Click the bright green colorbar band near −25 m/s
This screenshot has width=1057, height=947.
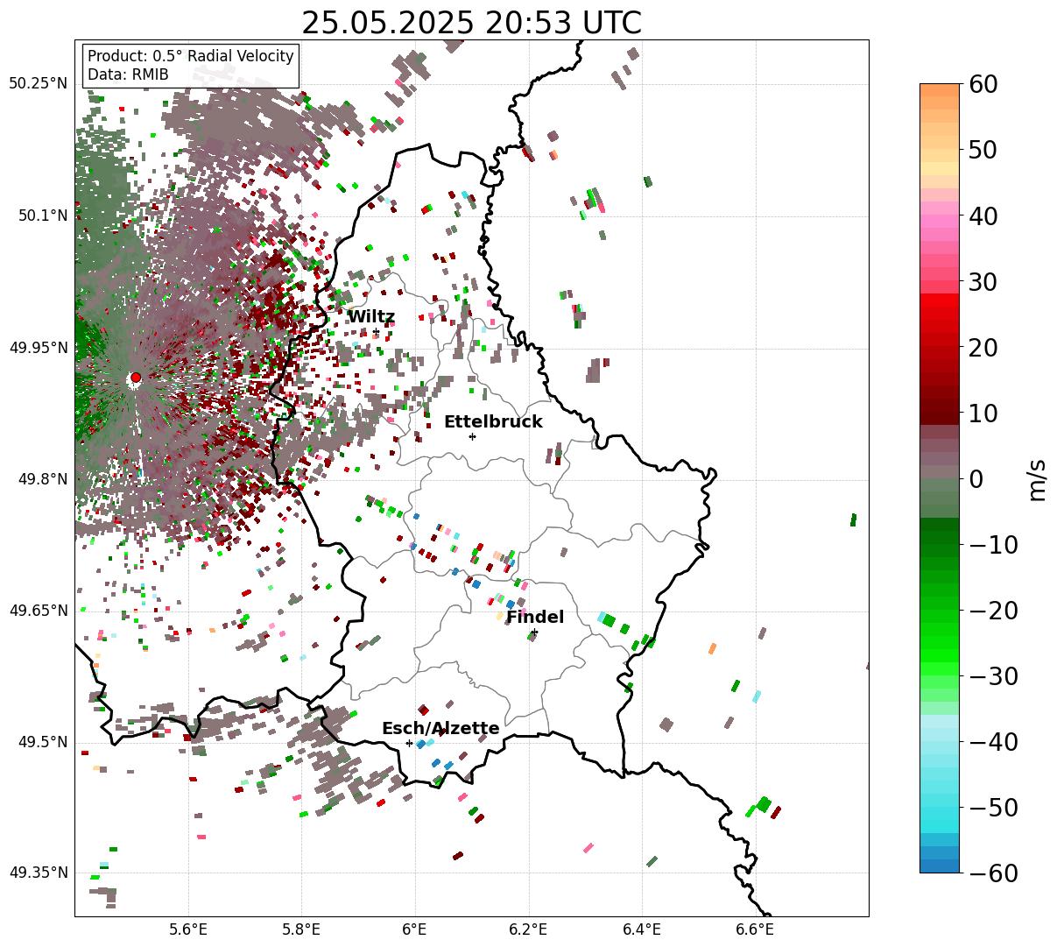click(940, 644)
